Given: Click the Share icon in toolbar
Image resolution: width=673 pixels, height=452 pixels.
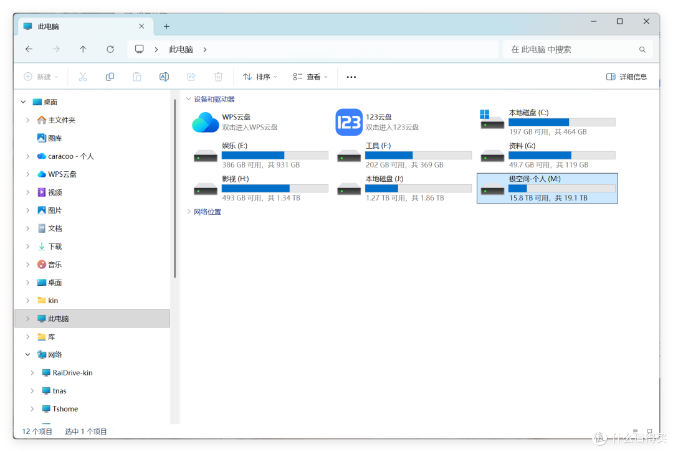Looking at the screenshot, I should [191, 77].
